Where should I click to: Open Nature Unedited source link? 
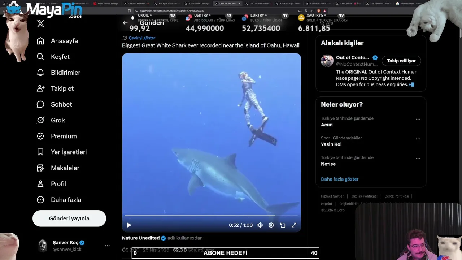click(x=141, y=238)
